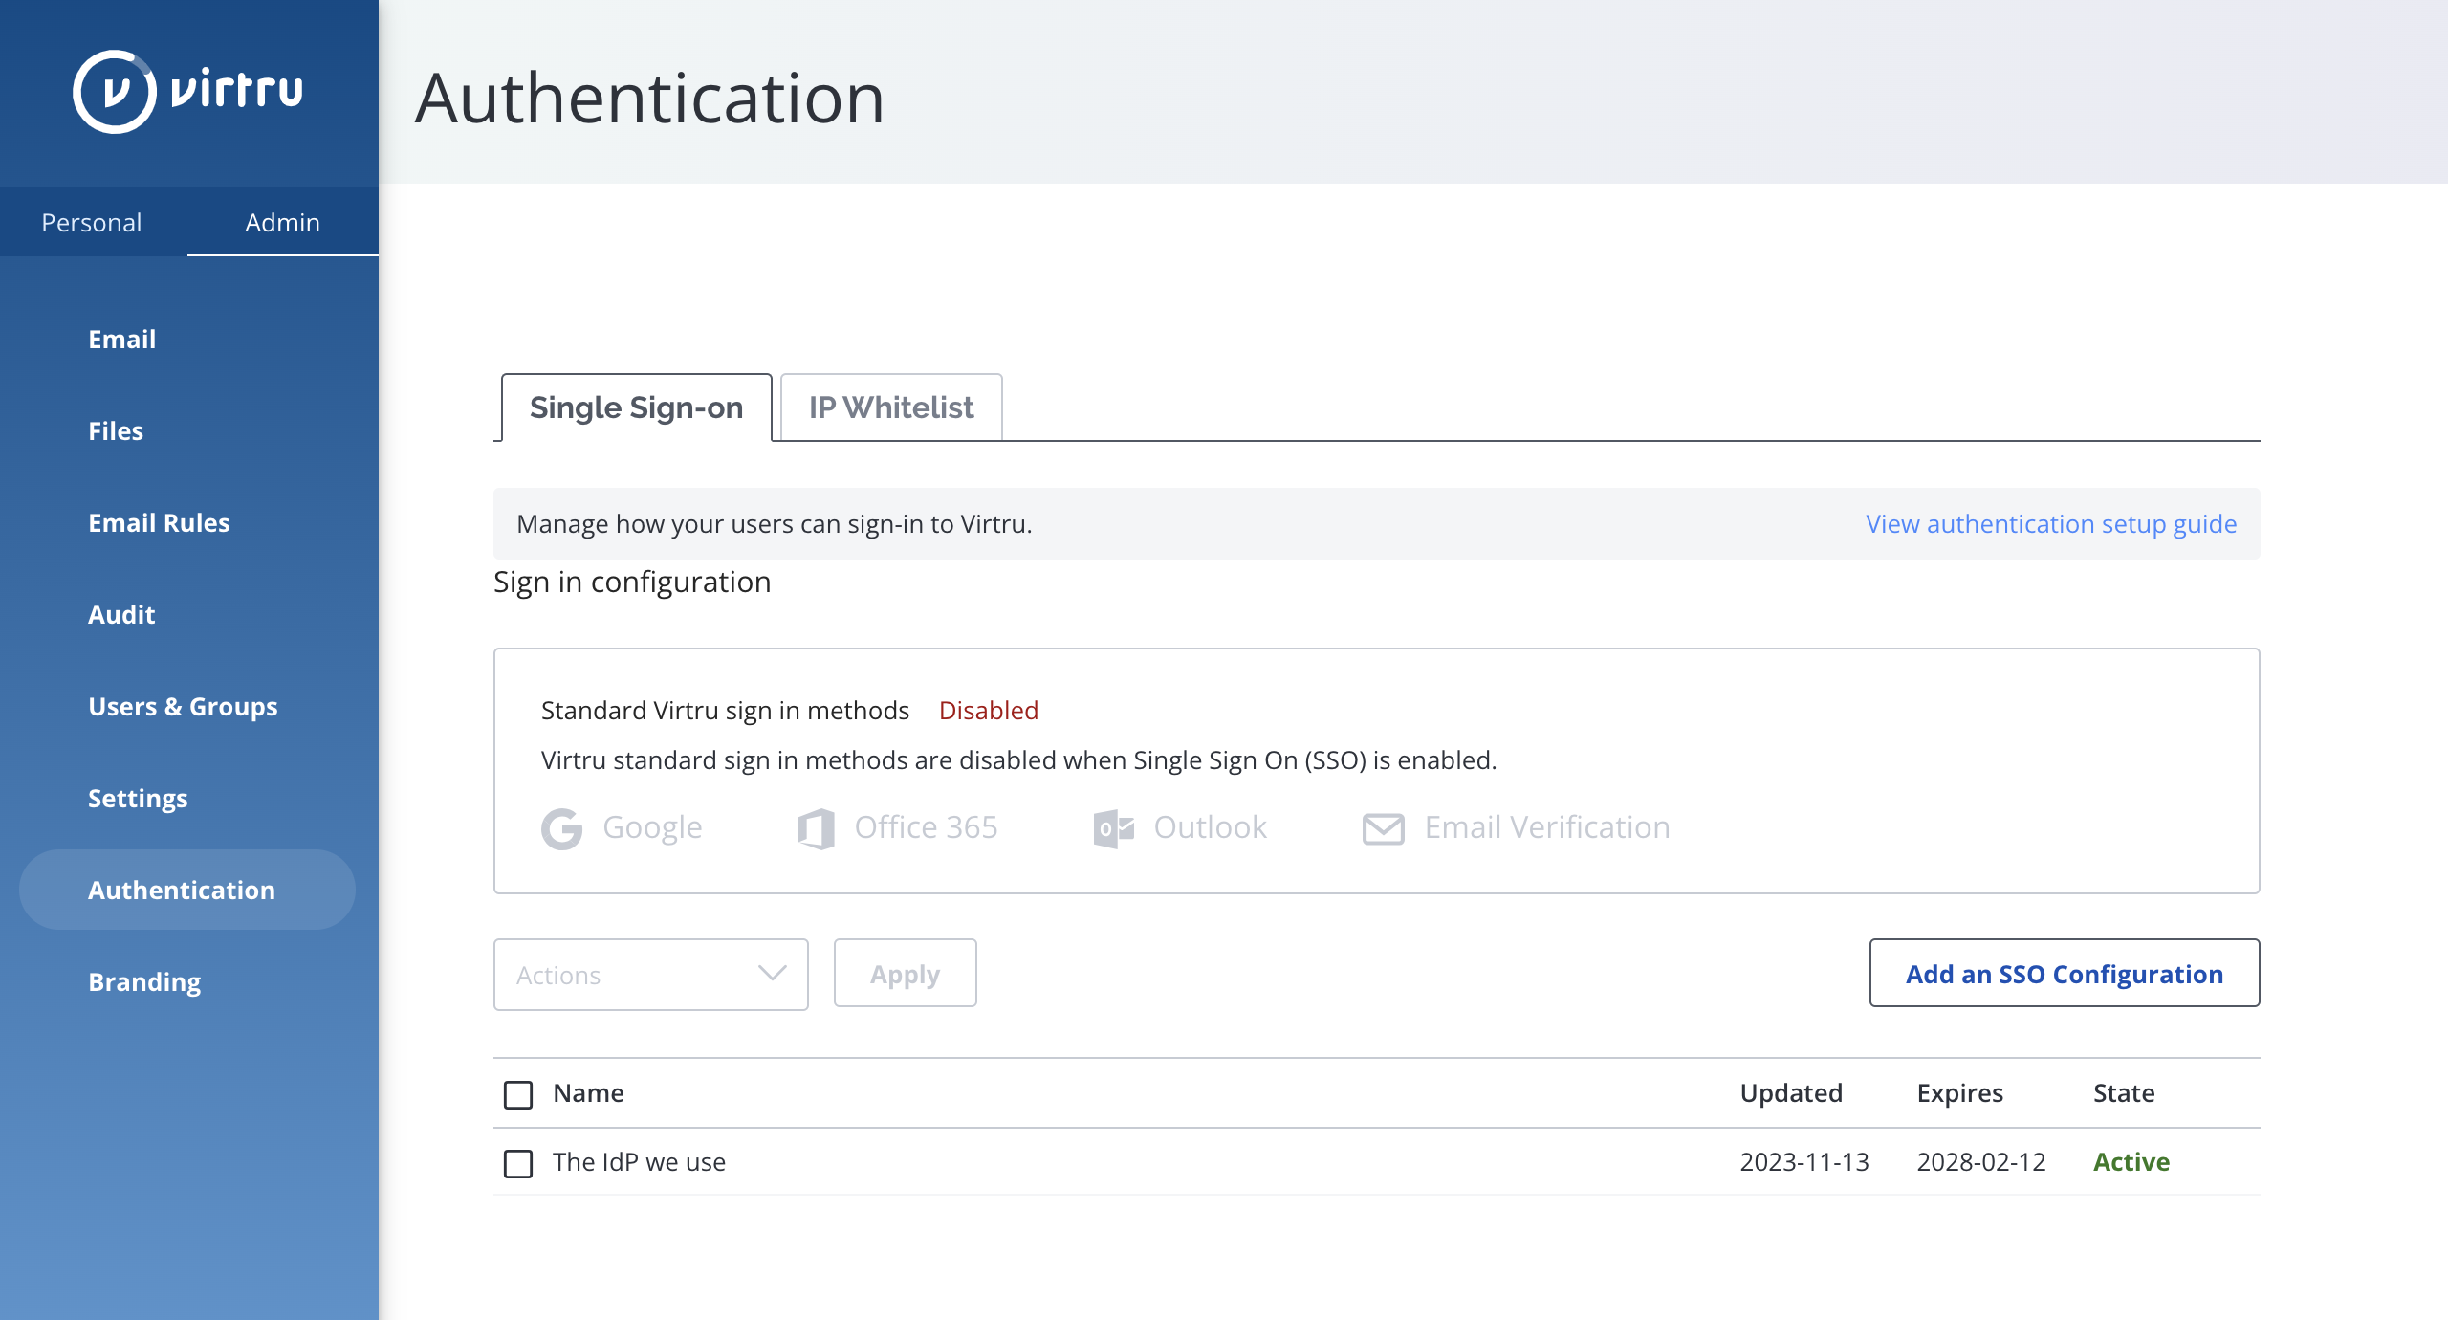The image size is (2448, 1320).
Task: Open Files in the sidebar
Action: point(116,430)
